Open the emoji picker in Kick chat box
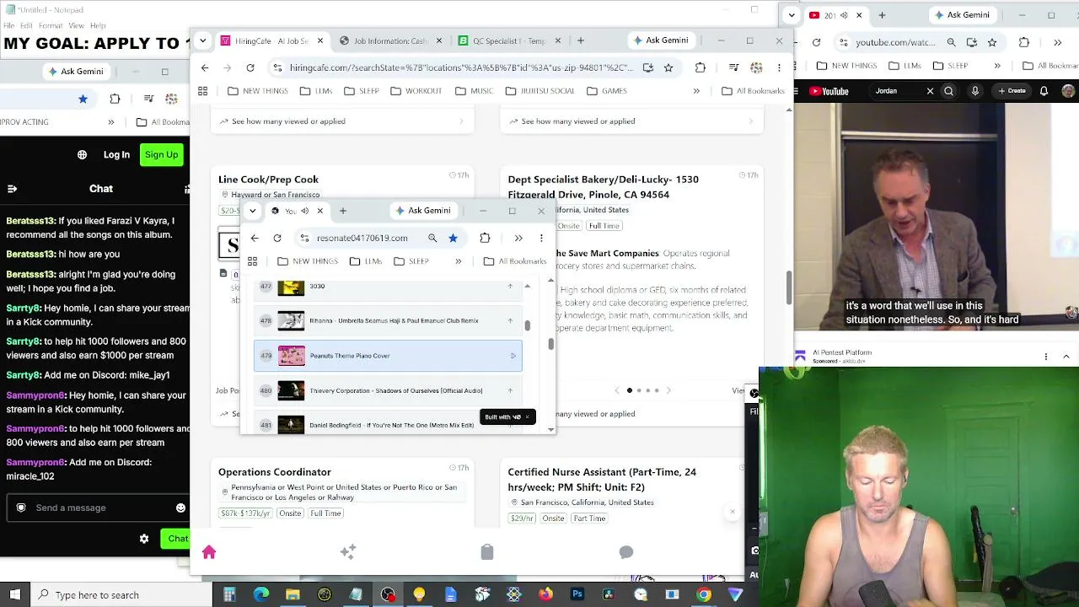The height and width of the screenshot is (607, 1079). click(x=180, y=508)
